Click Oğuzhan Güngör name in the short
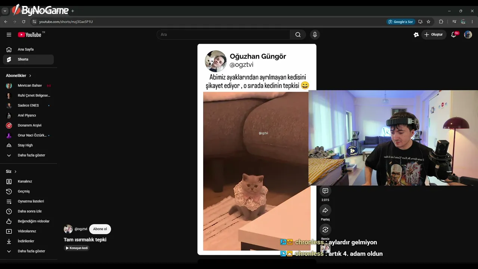This screenshot has height=269, width=478. [x=258, y=56]
